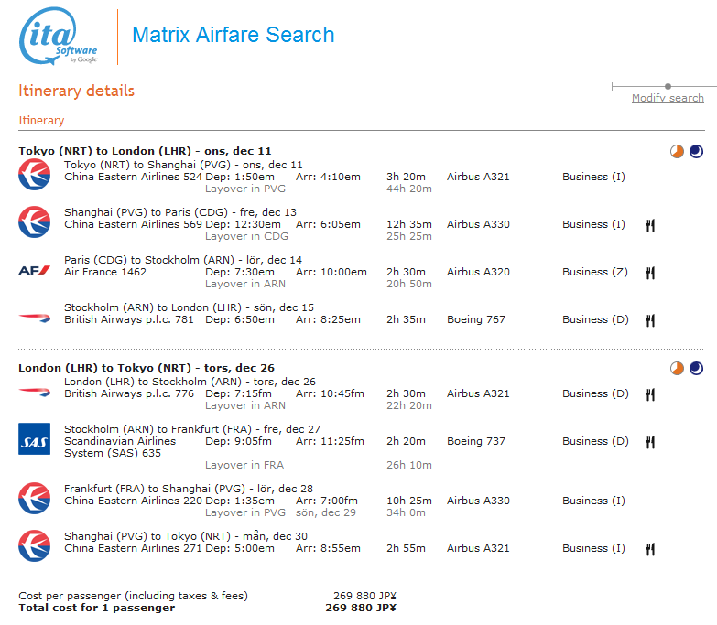Click British Airways logo for flight 781

pyautogui.click(x=34, y=318)
